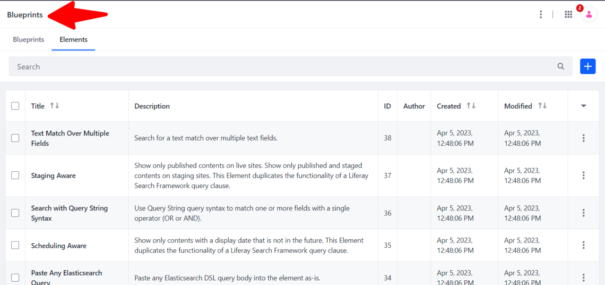The image size is (605, 285).
Task: Open the user avatar profile icon
Action: 588,14
